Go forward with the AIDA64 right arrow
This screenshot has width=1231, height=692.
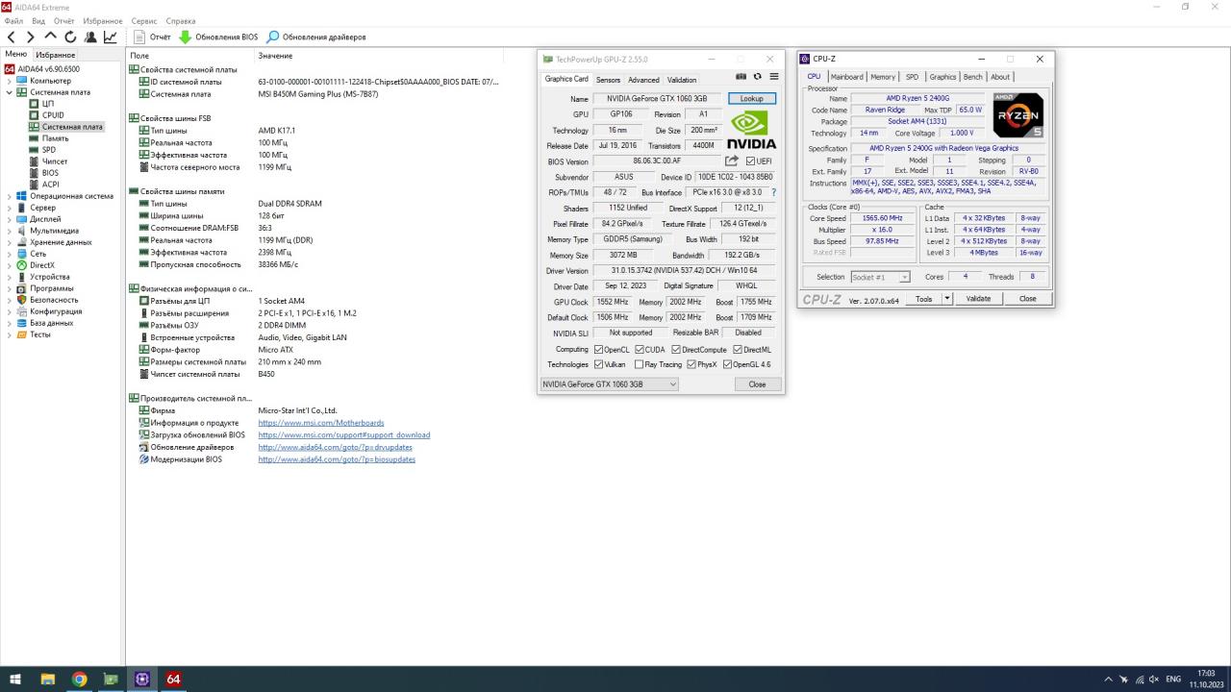32,37
